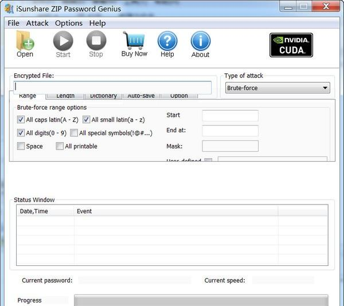Switch to the Option tab
The image size is (344, 306).
(x=179, y=96)
